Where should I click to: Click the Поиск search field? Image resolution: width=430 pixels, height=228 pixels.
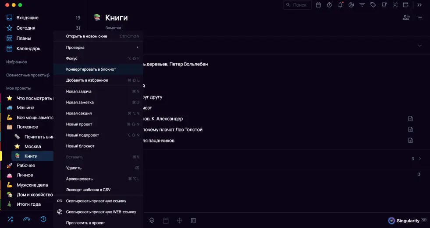coord(297,5)
